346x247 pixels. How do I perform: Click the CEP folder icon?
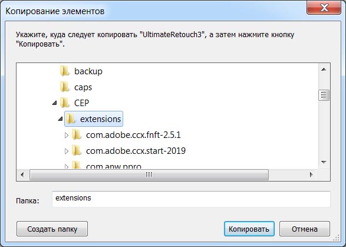click(65, 103)
